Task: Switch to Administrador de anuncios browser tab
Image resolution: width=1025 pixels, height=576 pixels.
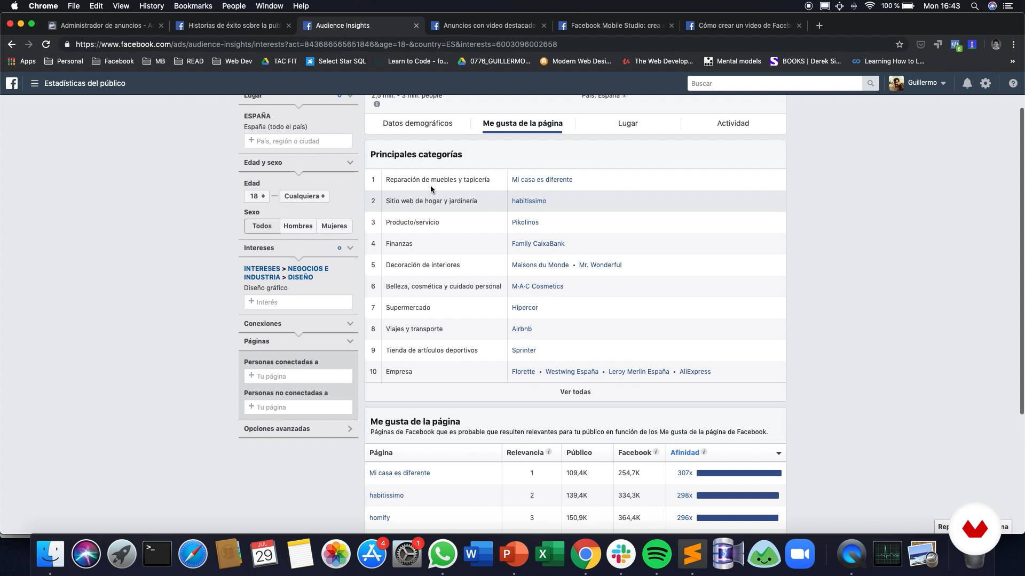Action: click(106, 25)
